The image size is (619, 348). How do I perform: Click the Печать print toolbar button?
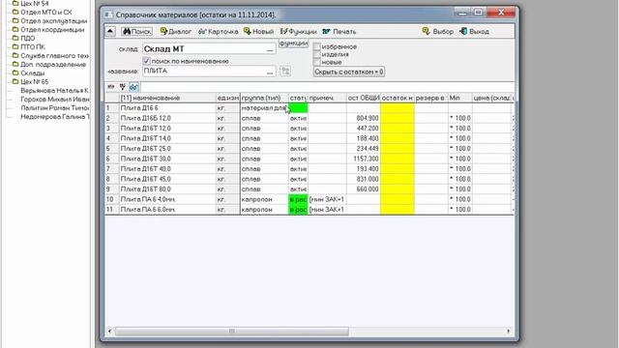(x=339, y=31)
